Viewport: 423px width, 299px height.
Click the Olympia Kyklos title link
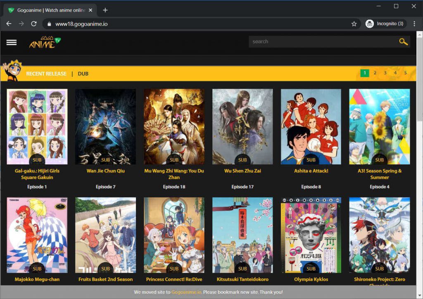(311, 279)
